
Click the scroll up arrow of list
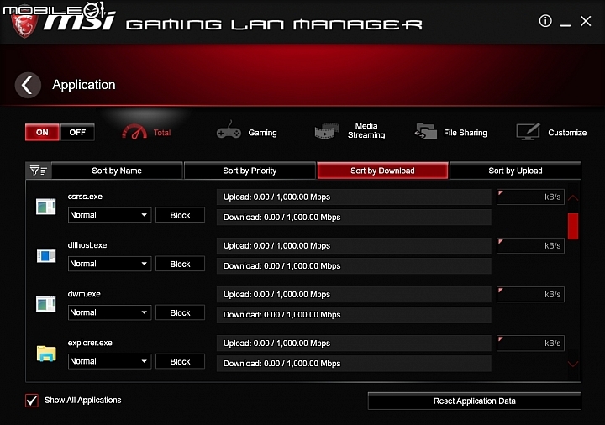tap(573, 198)
